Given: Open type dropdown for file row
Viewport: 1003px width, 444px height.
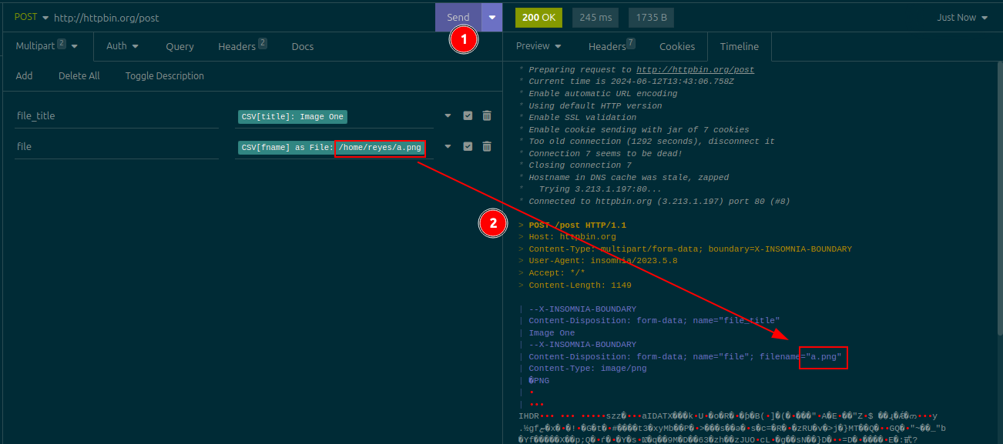Looking at the screenshot, I should point(448,146).
